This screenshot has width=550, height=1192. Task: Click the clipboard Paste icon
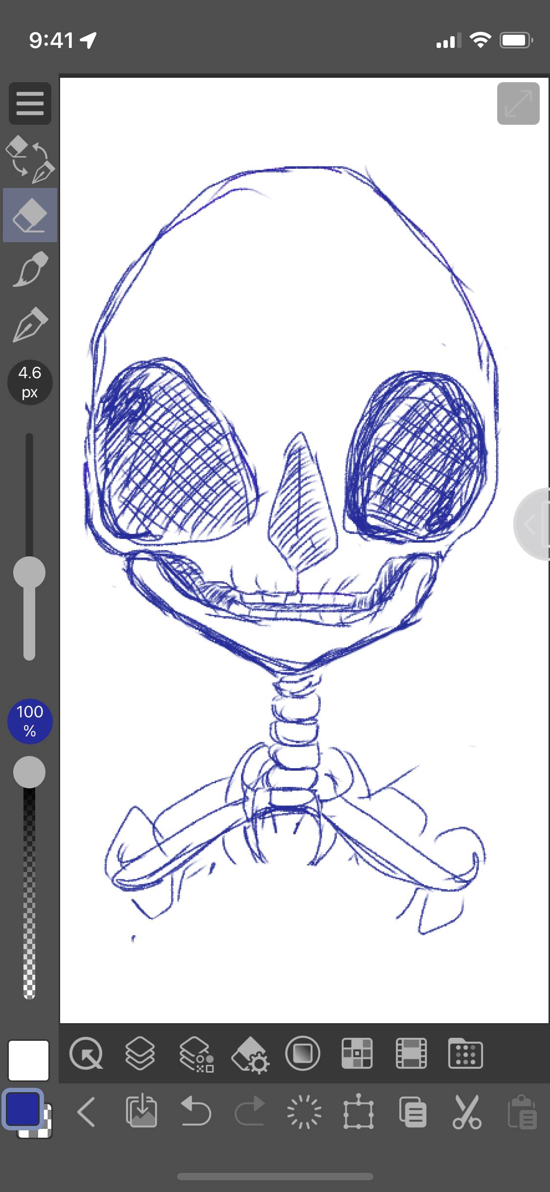click(x=522, y=1112)
